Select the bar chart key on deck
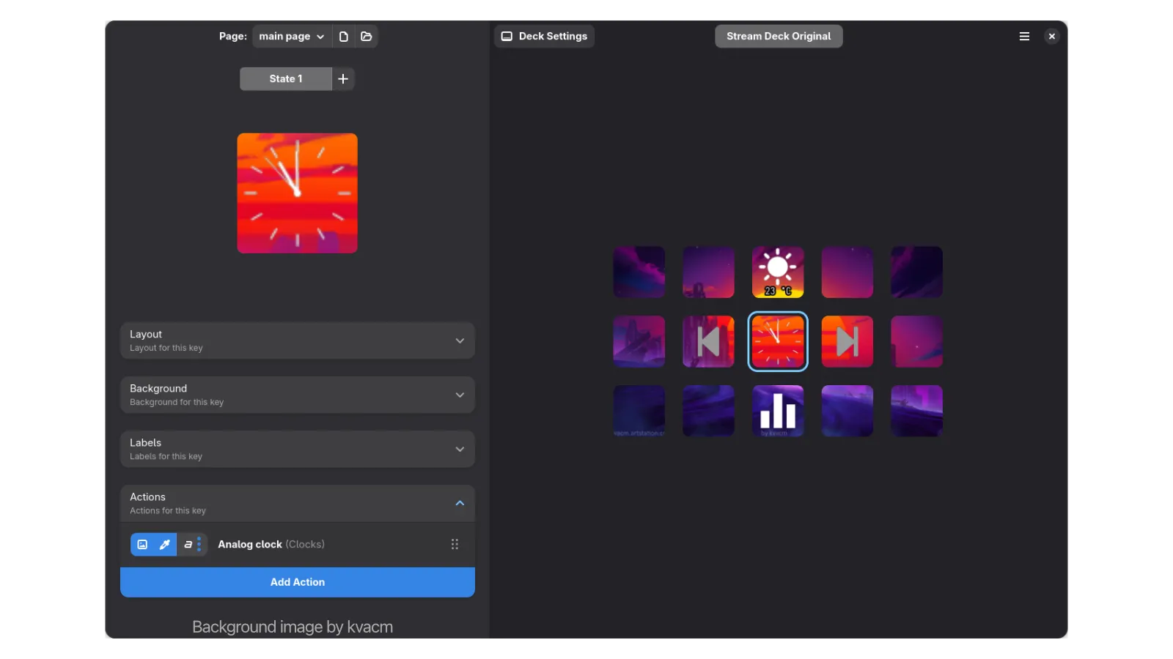Image resolution: width=1173 pixels, height=659 pixels. click(778, 412)
